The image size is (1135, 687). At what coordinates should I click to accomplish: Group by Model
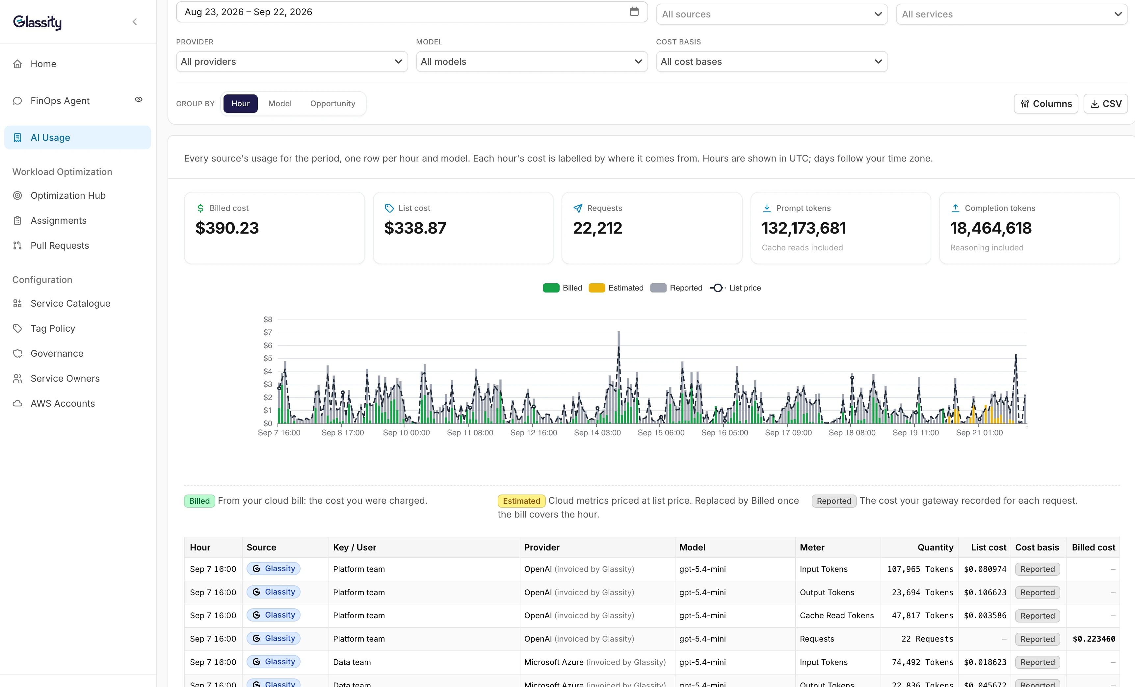(280, 104)
